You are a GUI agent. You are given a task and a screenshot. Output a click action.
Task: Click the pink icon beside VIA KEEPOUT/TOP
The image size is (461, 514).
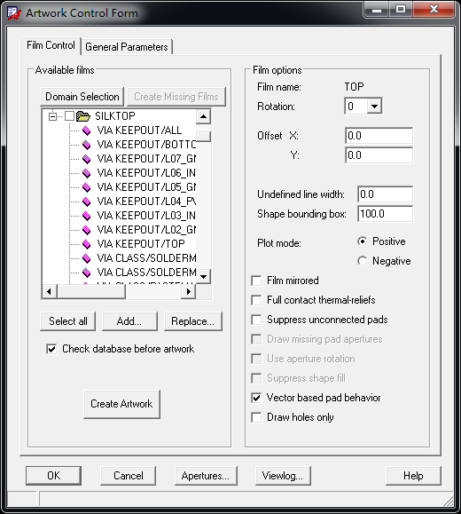point(87,244)
